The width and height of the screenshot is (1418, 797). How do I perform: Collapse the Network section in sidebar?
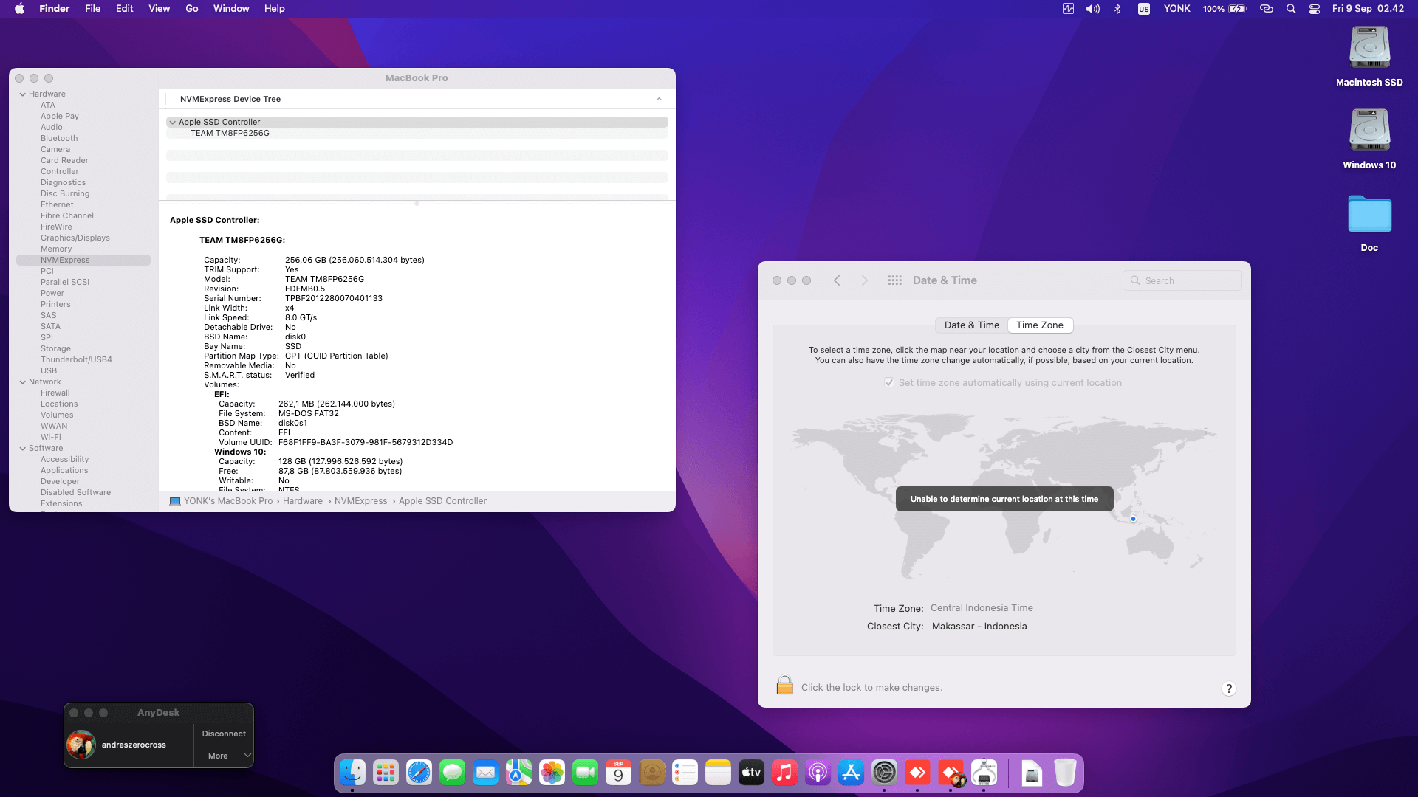pos(23,382)
